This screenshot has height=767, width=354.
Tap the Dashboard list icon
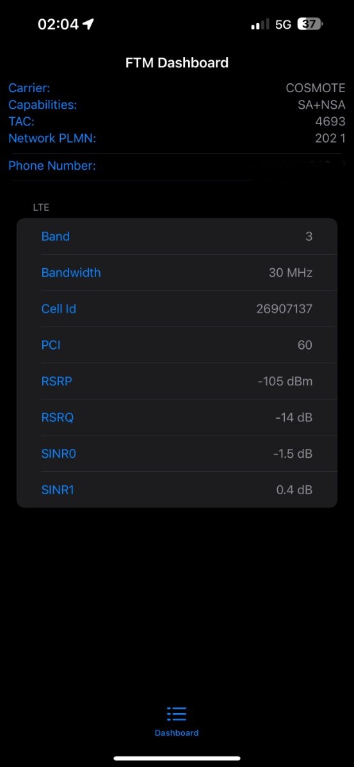click(177, 714)
